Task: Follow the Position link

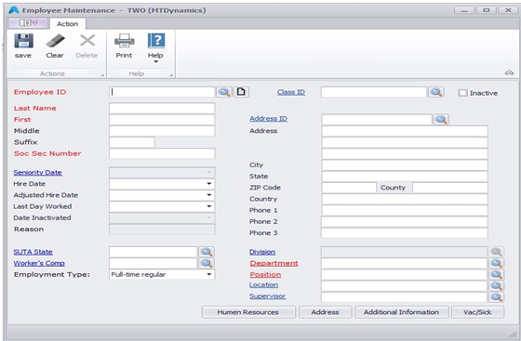Action: coord(265,275)
